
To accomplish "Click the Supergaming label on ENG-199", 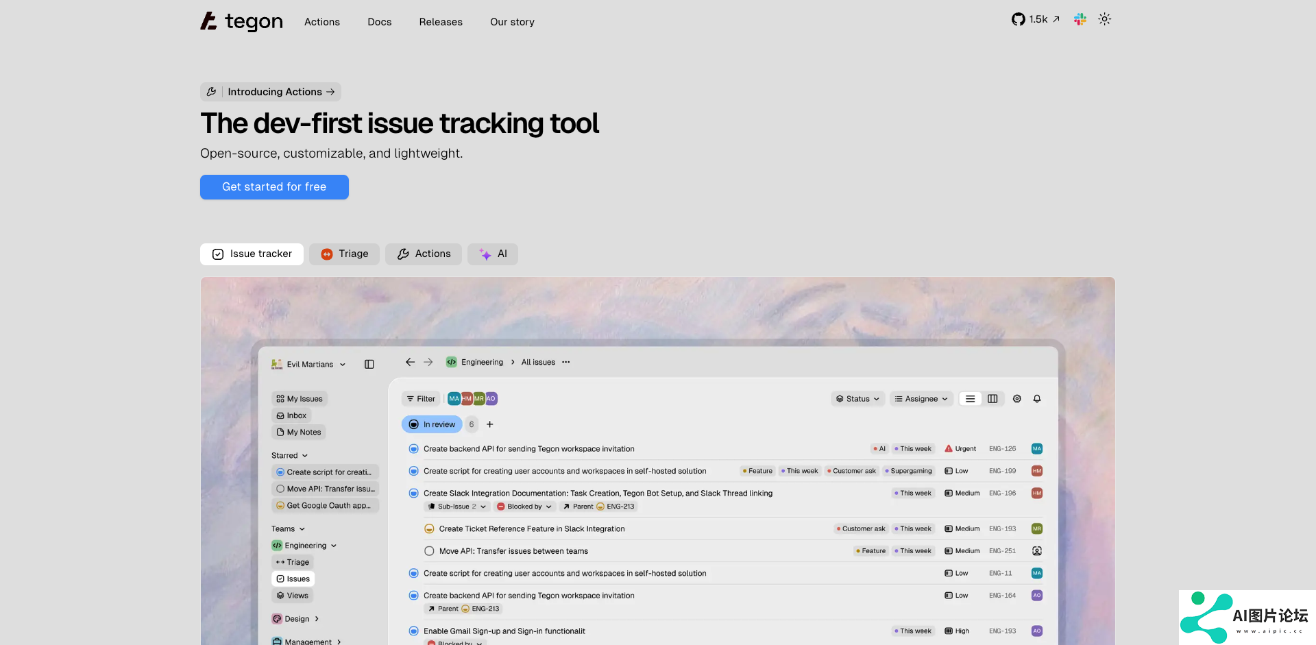I will [909, 471].
